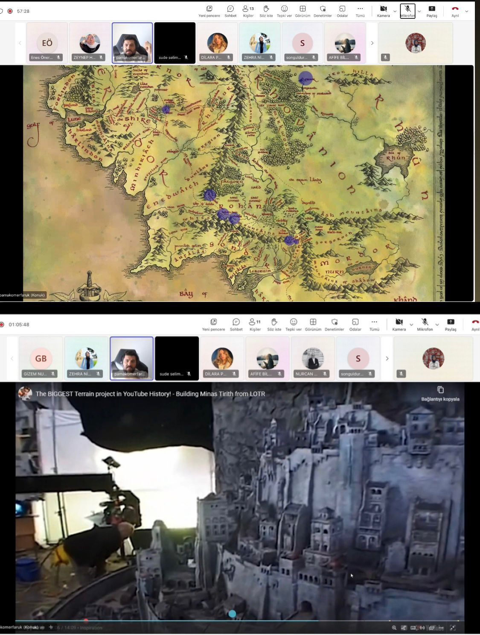This screenshot has height=635, width=480.
Task: Expand Mikrofon options arrow in the 01:05:48 meeting
Action: 437,325
